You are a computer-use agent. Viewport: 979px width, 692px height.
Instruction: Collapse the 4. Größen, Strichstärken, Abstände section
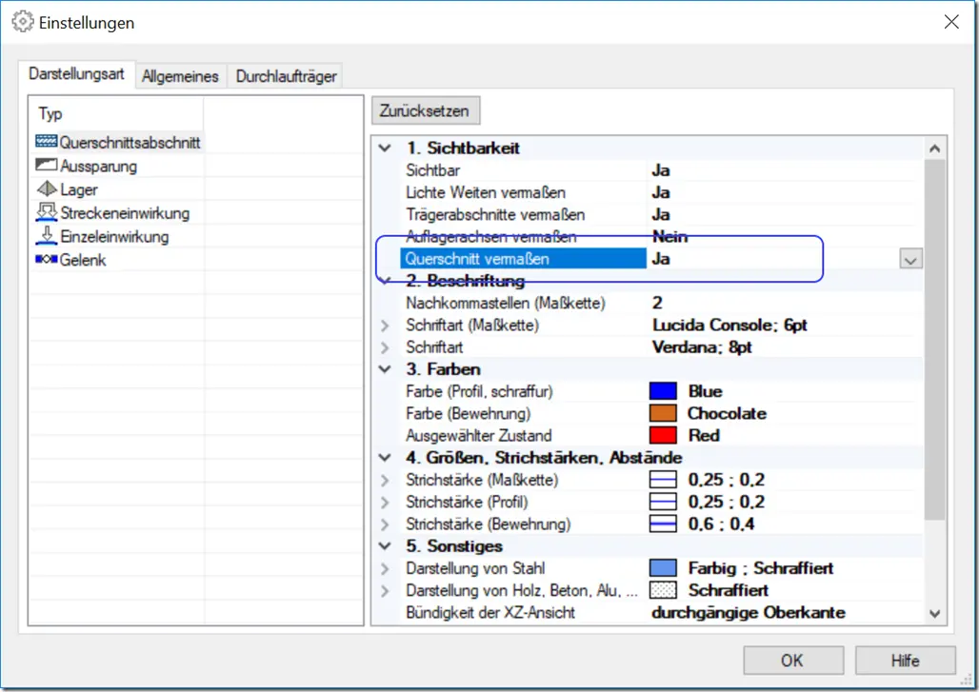(386, 458)
